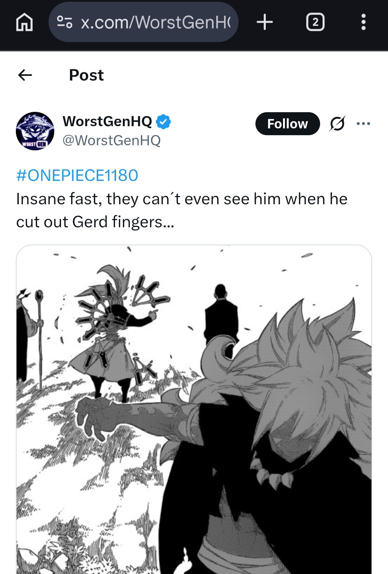Tap the browser home icon
This screenshot has height=574, width=388.
click(24, 22)
